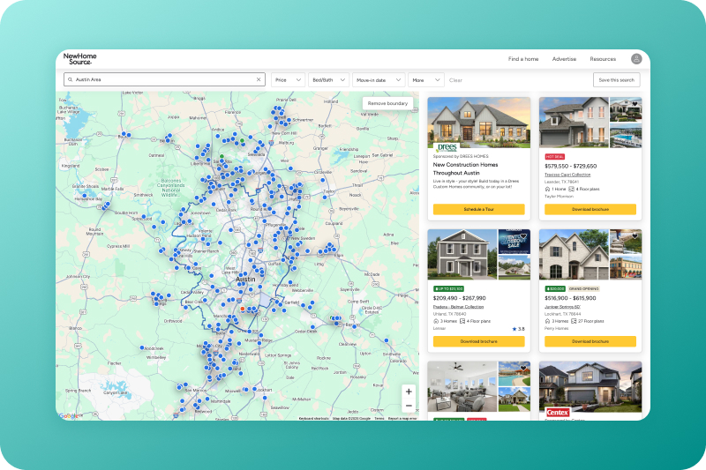This screenshot has width=706, height=470.
Task: Open the user profile avatar menu
Action: (x=636, y=59)
